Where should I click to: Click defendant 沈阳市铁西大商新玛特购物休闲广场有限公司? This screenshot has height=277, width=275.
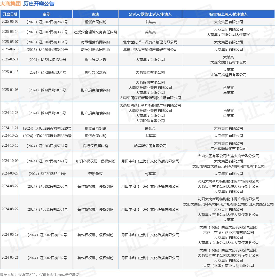click(x=228, y=166)
